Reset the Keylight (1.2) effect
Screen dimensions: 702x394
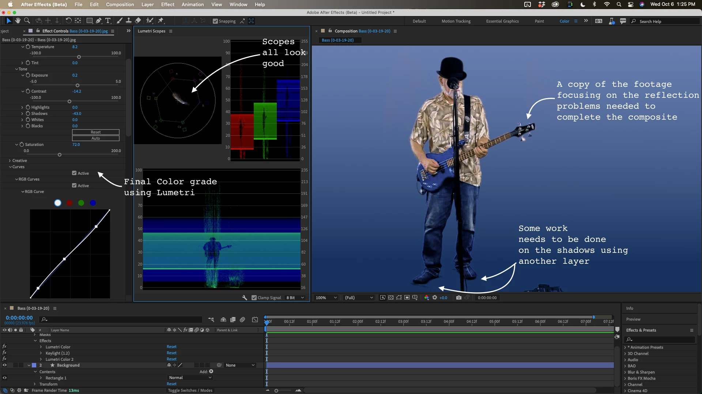pyautogui.click(x=171, y=353)
